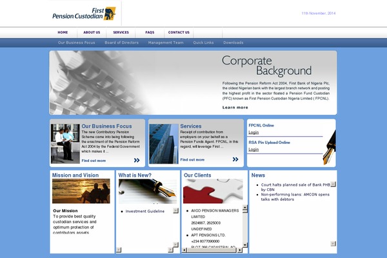387x258 pixels.
Task: Click the Services skyscraper thumbnail
Action: coord(164,144)
